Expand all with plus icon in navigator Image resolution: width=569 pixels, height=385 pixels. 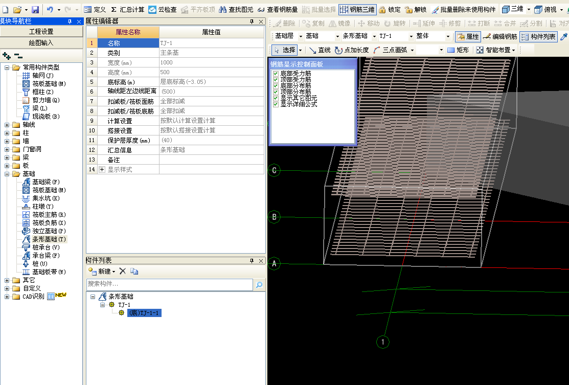6,56
